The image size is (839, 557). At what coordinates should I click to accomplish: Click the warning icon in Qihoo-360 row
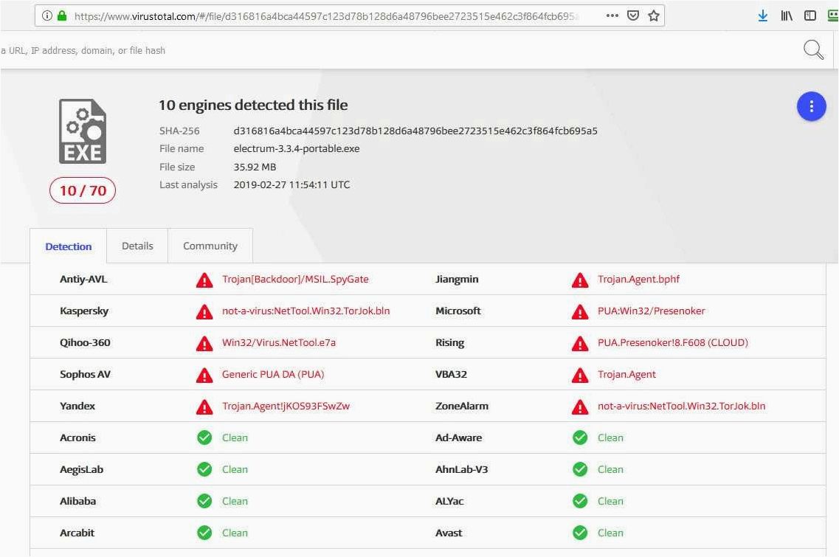tap(204, 343)
